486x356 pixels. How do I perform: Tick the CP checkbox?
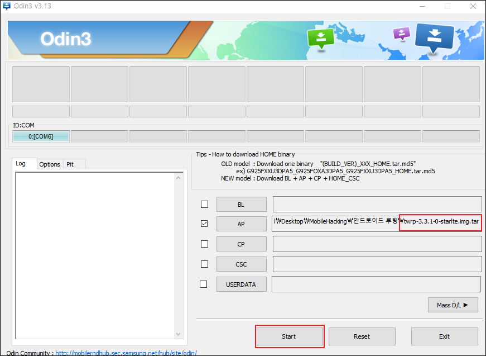point(204,244)
